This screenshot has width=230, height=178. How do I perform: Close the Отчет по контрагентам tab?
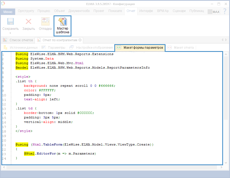[80, 40]
